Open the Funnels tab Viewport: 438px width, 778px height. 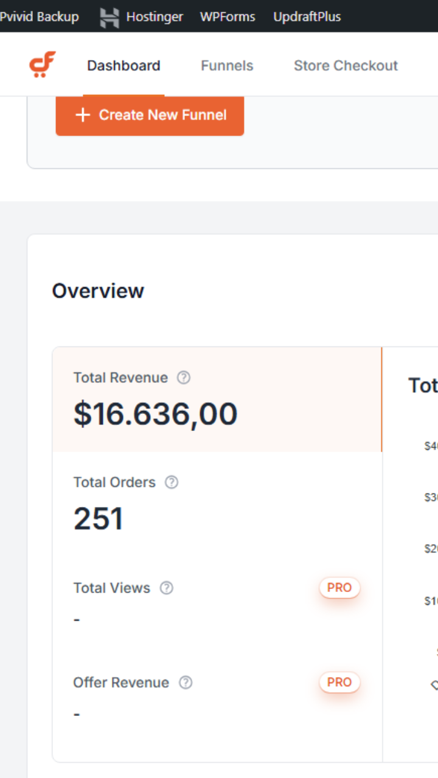(227, 66)
